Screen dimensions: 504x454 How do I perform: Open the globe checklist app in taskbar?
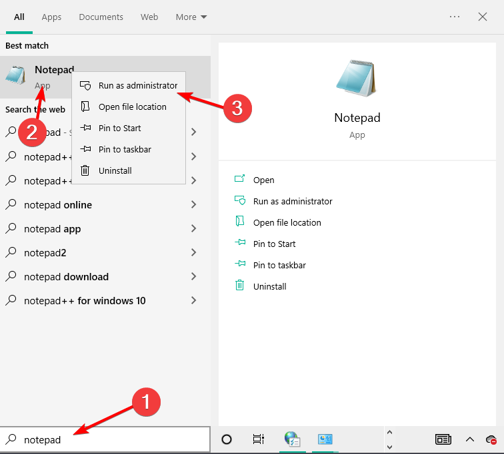292,439
